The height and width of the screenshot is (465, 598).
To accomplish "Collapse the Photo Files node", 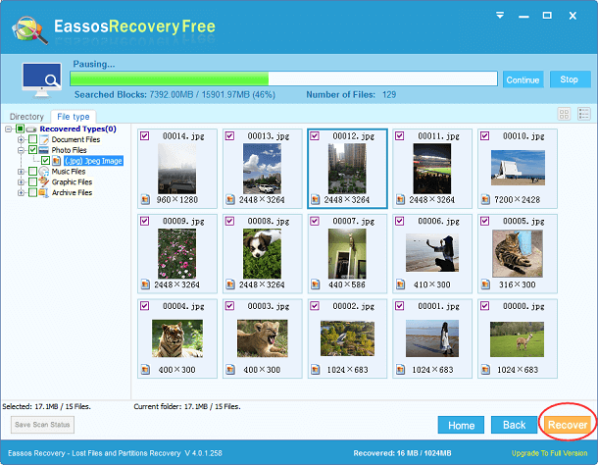I will click(22, 150).
